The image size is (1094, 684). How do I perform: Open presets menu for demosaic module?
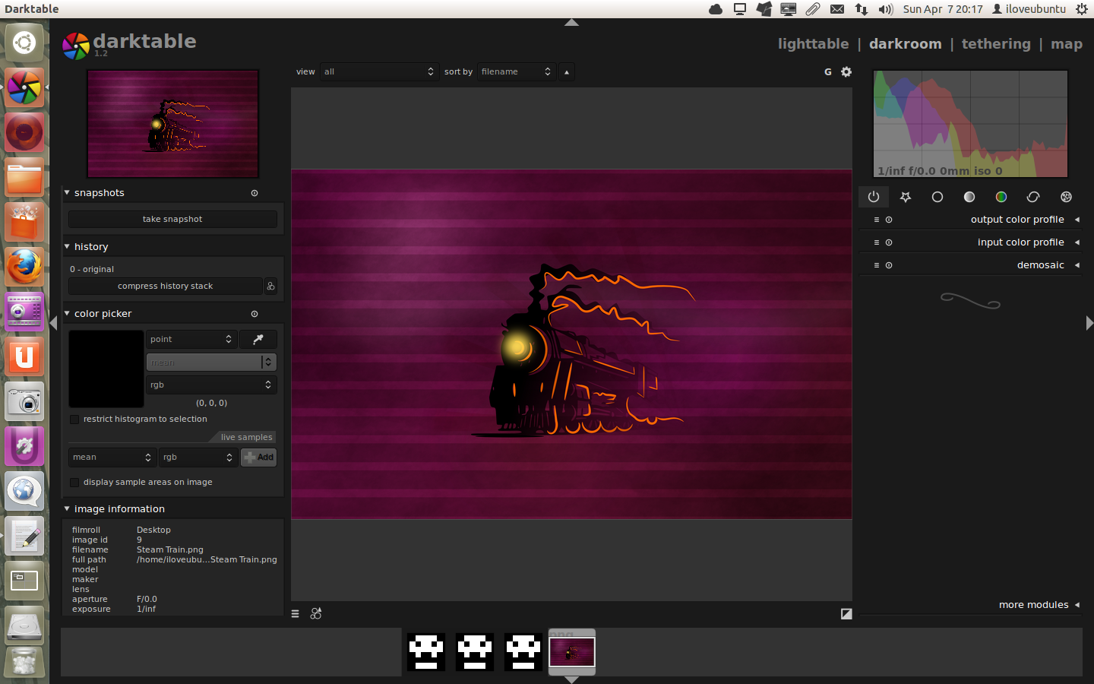coord(876,265)
